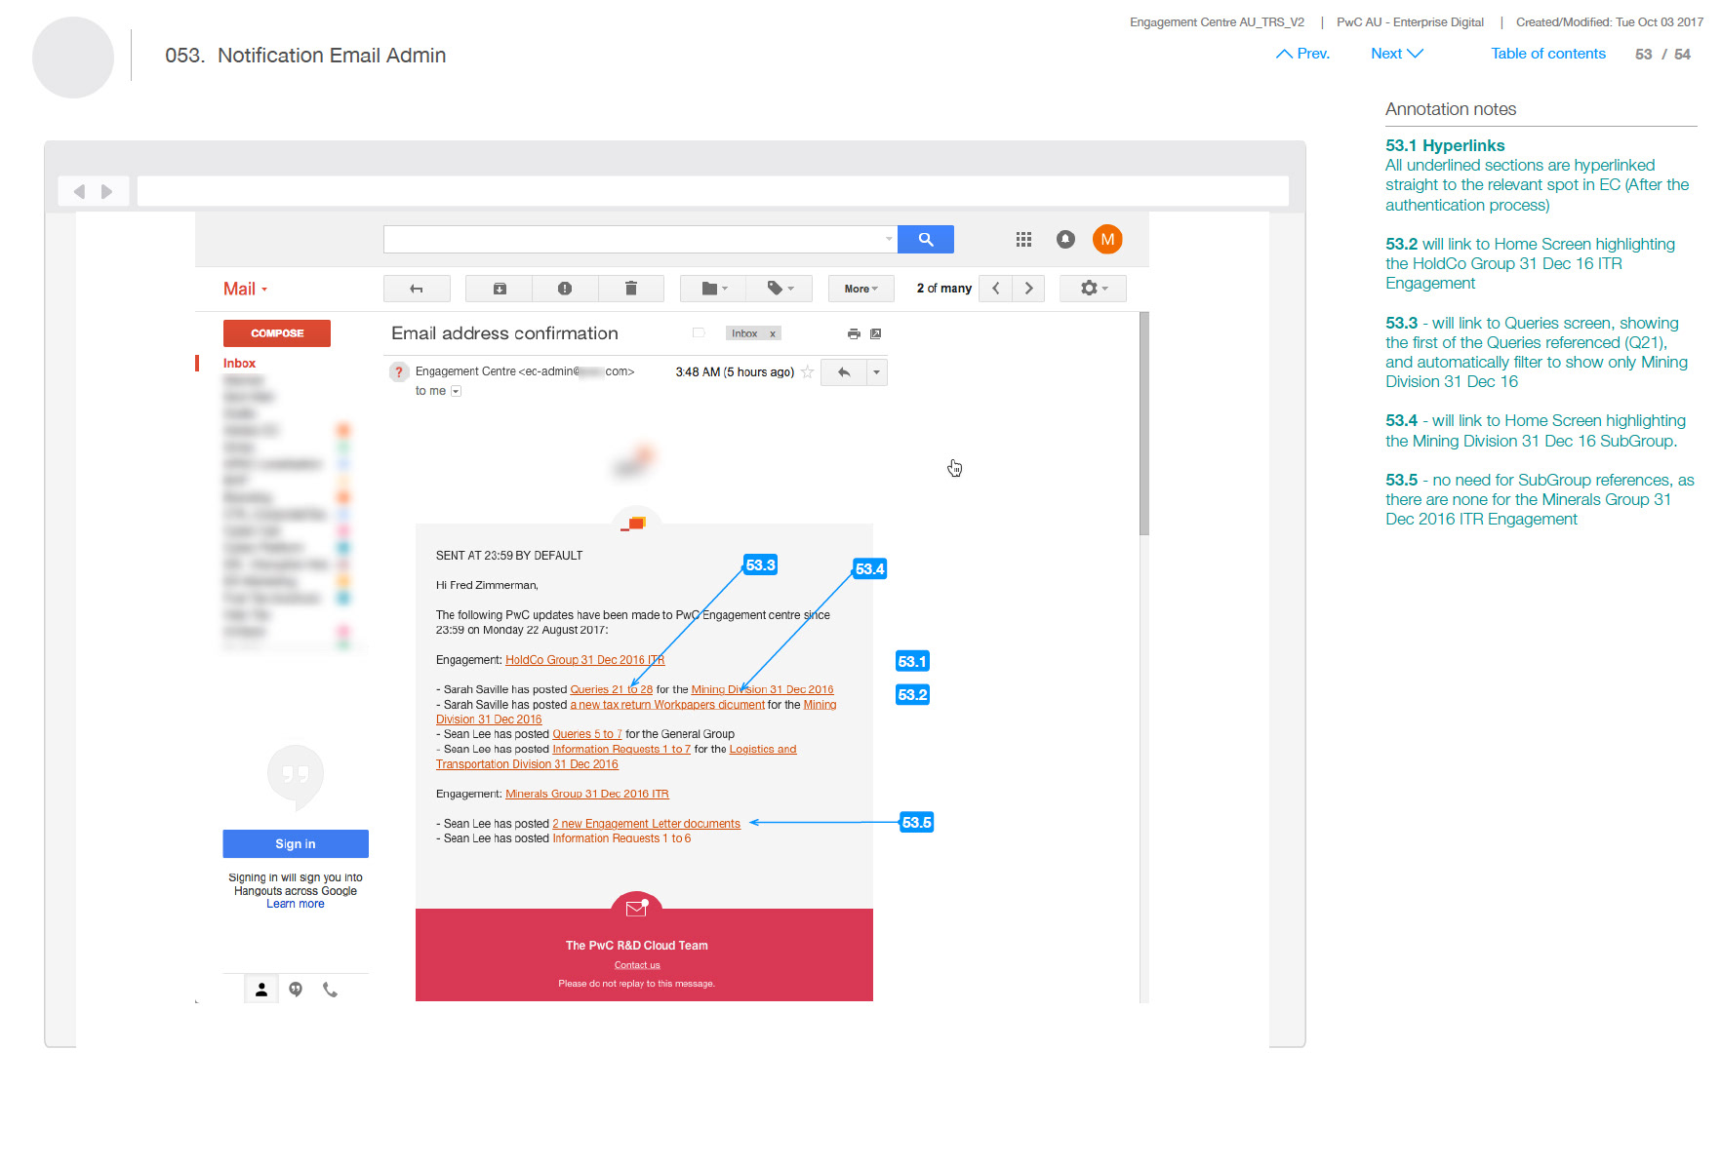Click the small logo above the email body
Screen dimensions: 1721x1167
tap(636, 525)
